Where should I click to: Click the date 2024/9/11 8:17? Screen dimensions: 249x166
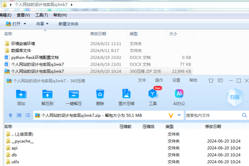point(105,51)
